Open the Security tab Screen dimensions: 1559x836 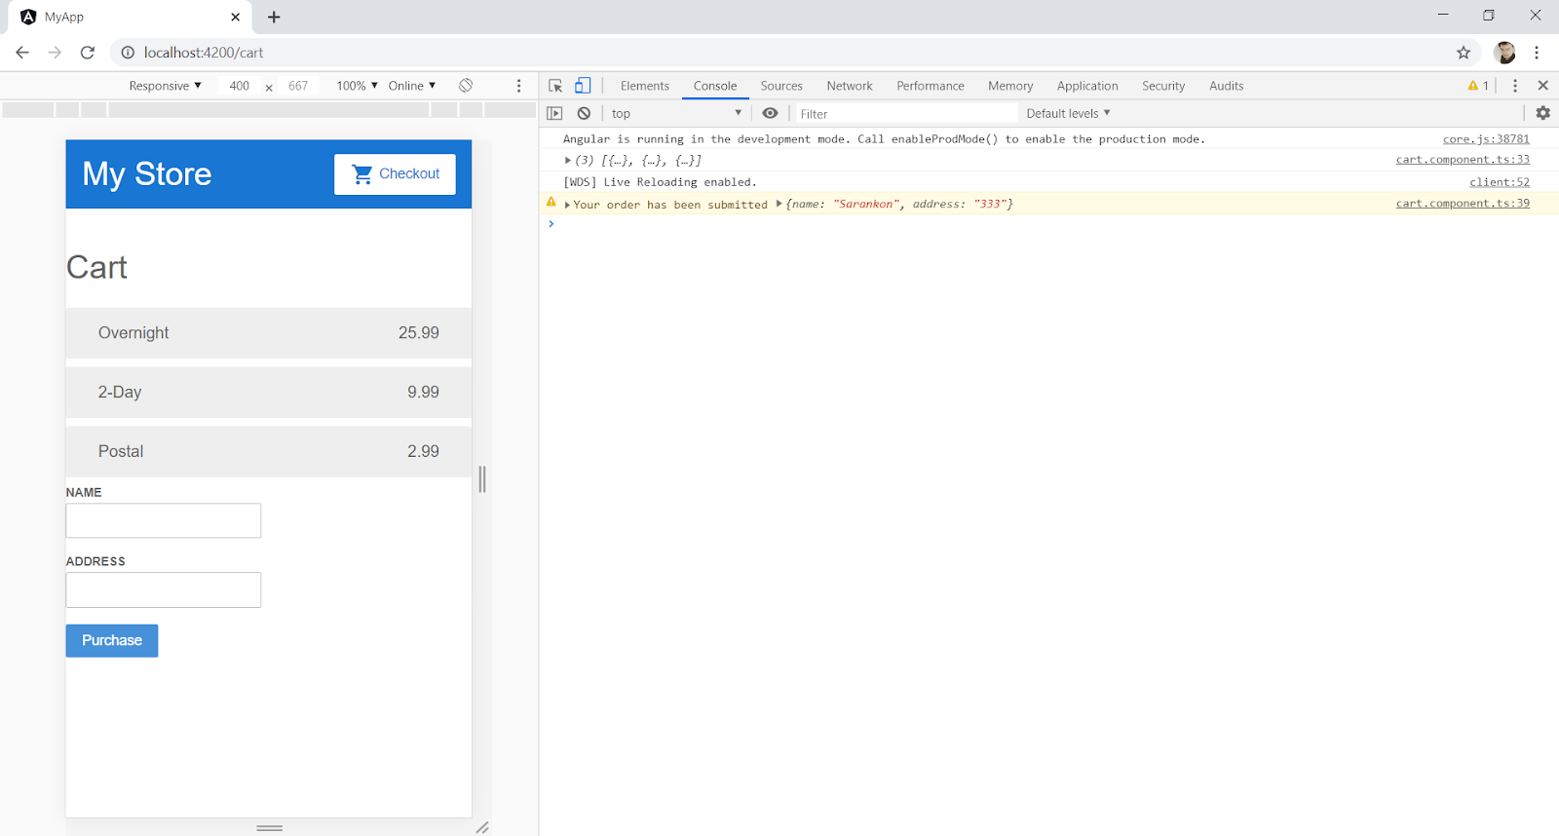point(1163,86)
